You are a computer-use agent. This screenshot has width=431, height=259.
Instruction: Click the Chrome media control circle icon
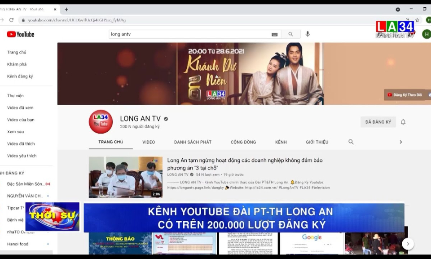[398, 9]
